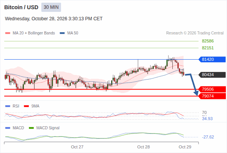Click the 30 MIN timeframe badge

click(x=51, y=7)
